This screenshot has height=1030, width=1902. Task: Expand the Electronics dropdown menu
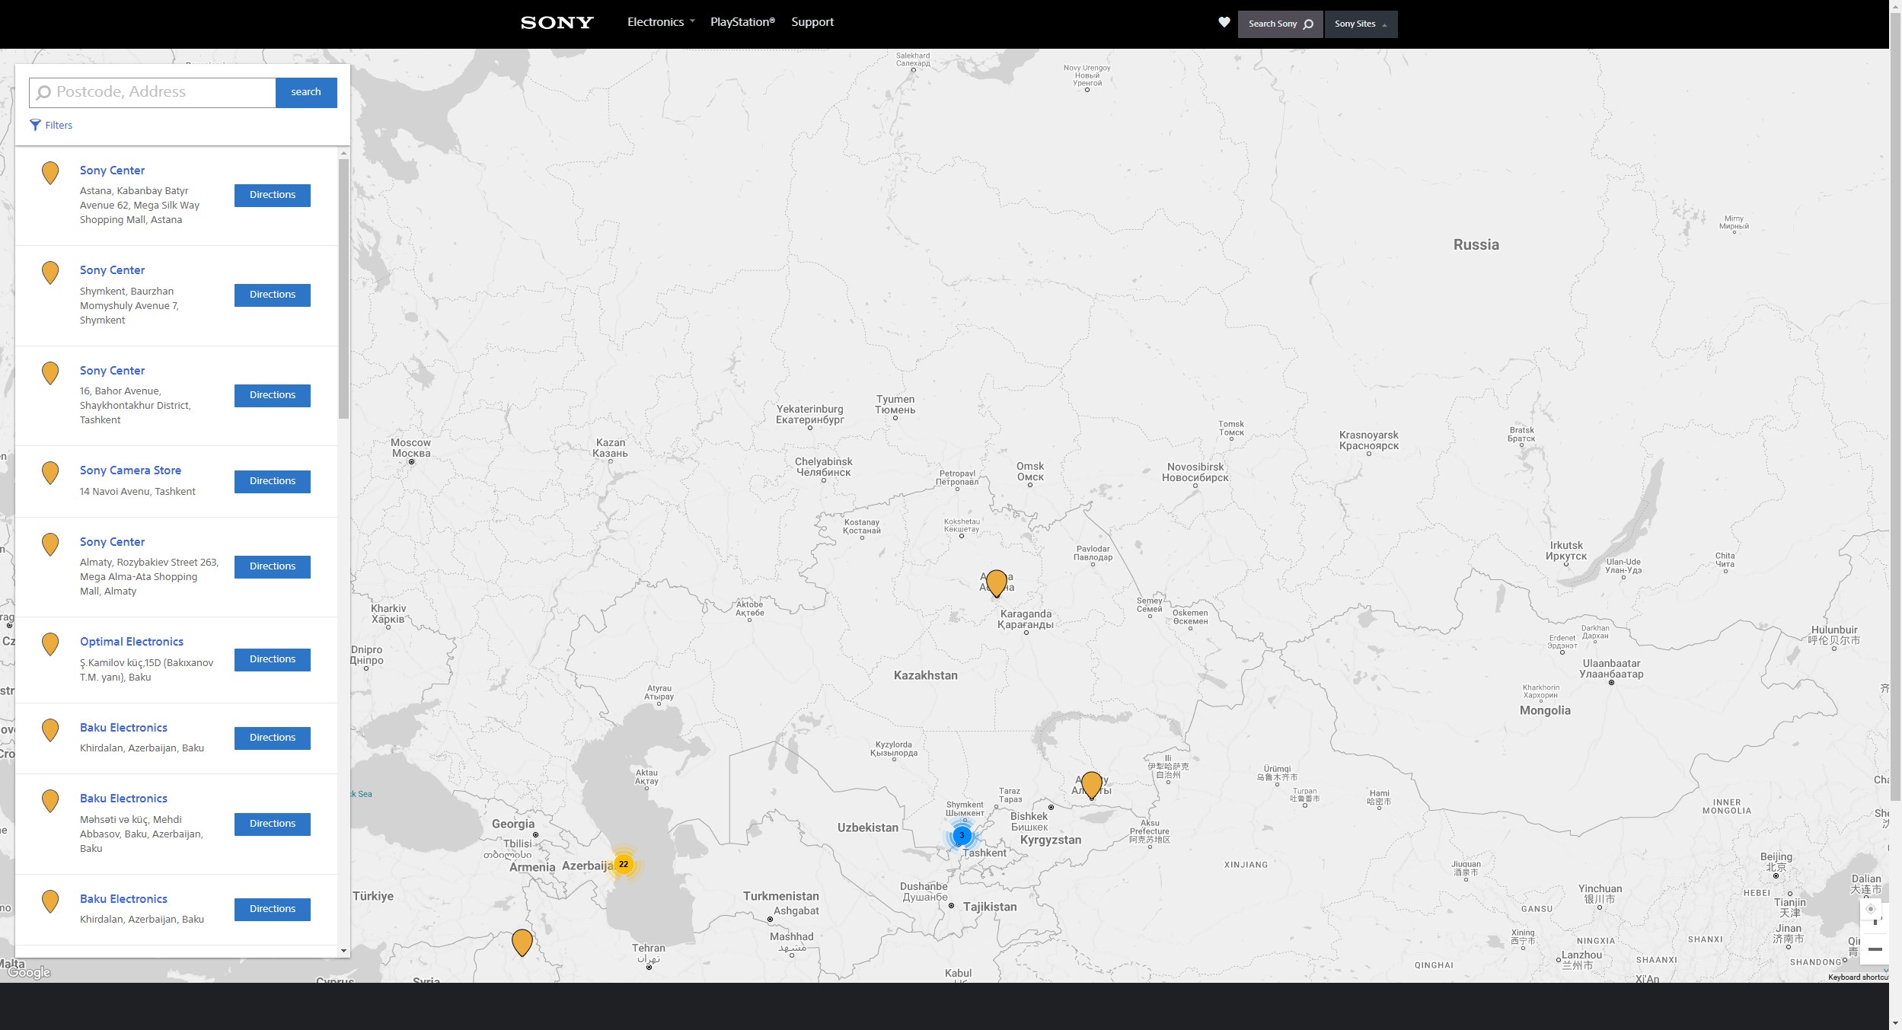660,22
